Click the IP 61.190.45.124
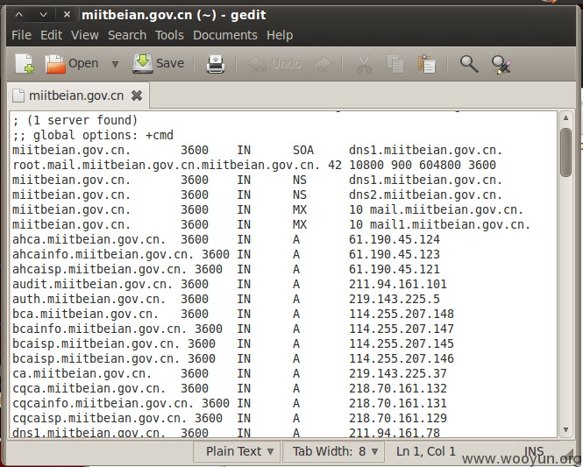The width and height of the screenshot is (583, 467). [395, 239]
